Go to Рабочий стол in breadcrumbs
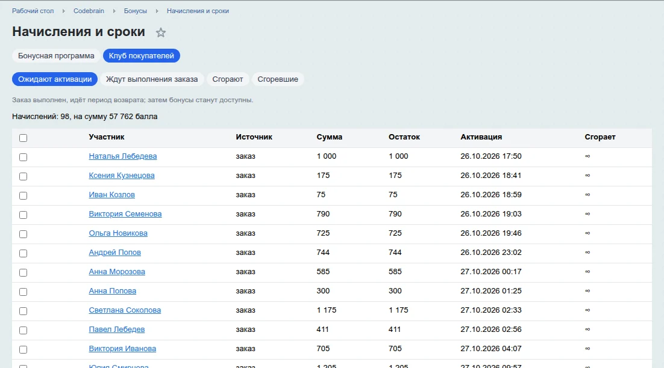This screenshot has width=664, height=368. click(x=33, y=11)
